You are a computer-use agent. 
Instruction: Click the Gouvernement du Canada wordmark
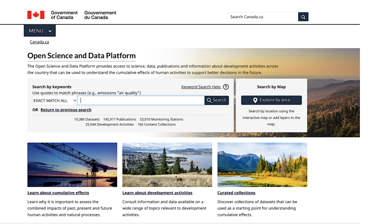pyautogui.click(x=100, y=15)
